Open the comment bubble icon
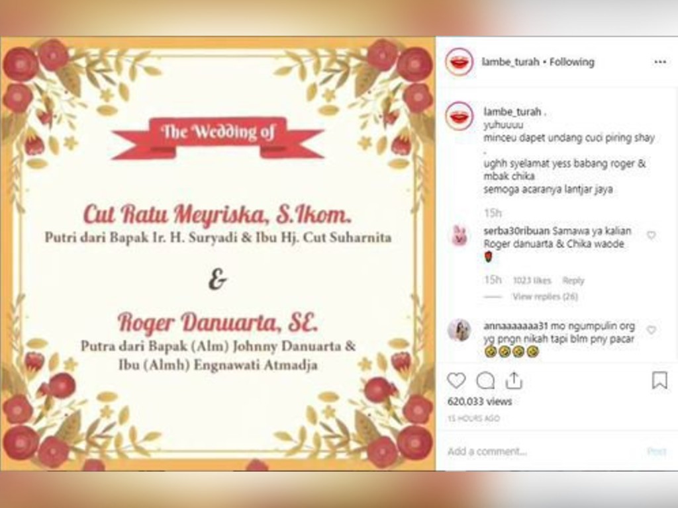The height and width of the screenshot is (508, 678). [485, 380]
